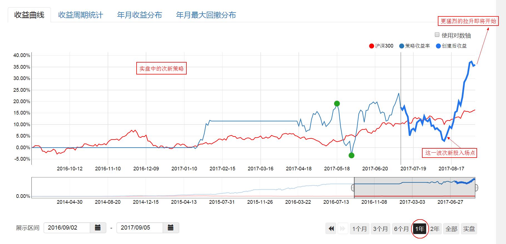Switch to 收益曲线 tab
The width and height of the screenshot is (506, 244).
click(x=29, y=15)
